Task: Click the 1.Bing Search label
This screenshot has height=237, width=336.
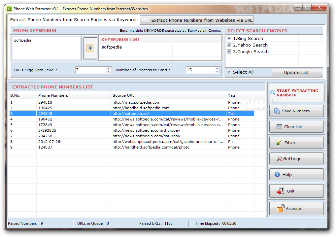Action: (x=248, y=38)
